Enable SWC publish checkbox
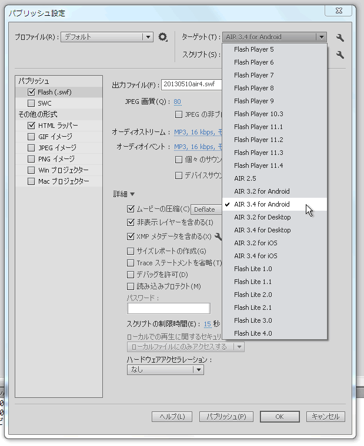Image resolution: width=364 pixels, height=446 pixels. pos(31,103)
